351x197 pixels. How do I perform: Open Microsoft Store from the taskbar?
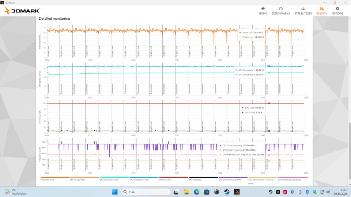[x=207, y=192]
